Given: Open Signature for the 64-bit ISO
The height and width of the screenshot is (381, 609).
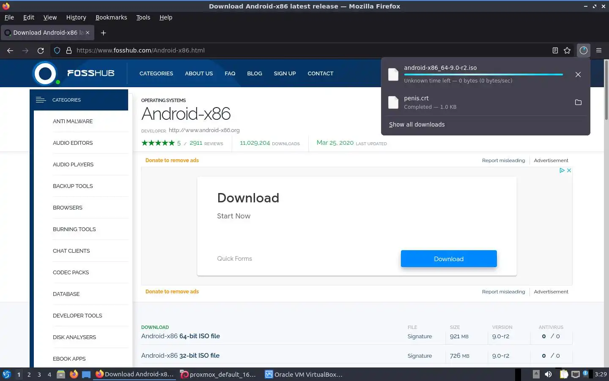Looking at the screenshot, I should [x=420, y=337].
